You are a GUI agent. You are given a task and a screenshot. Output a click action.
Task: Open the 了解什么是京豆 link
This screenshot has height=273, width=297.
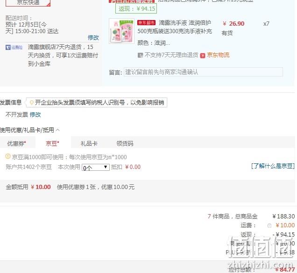[273, 166]
